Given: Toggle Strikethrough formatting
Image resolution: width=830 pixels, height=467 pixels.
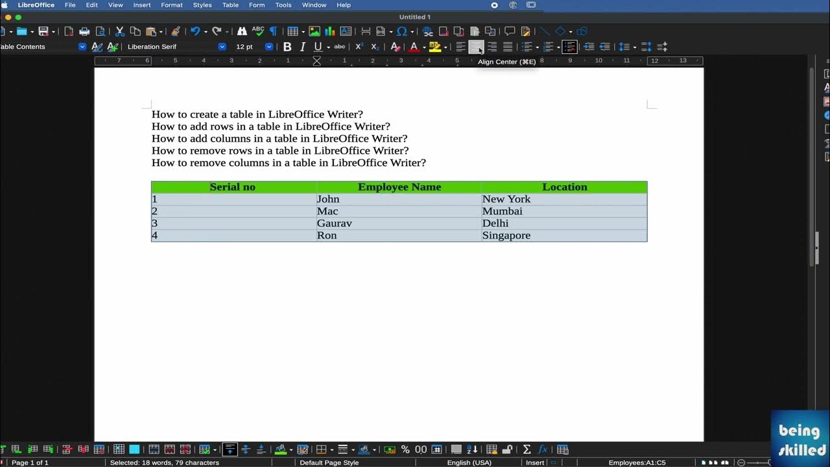Looking at the screenshot, I should pos(339,47).
